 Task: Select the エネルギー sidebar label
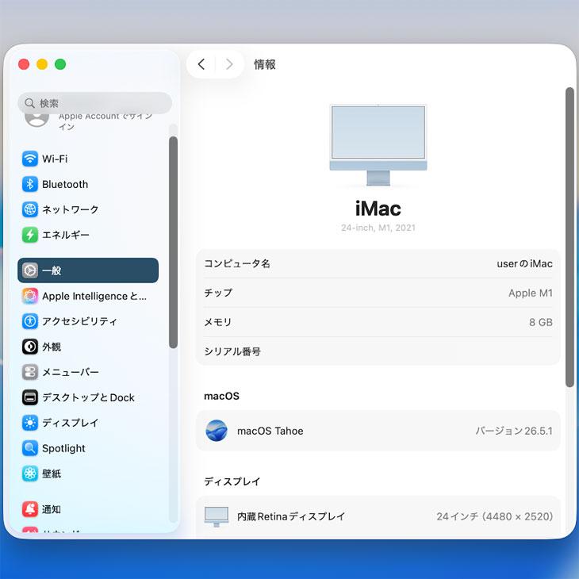(x=65, y=235)
